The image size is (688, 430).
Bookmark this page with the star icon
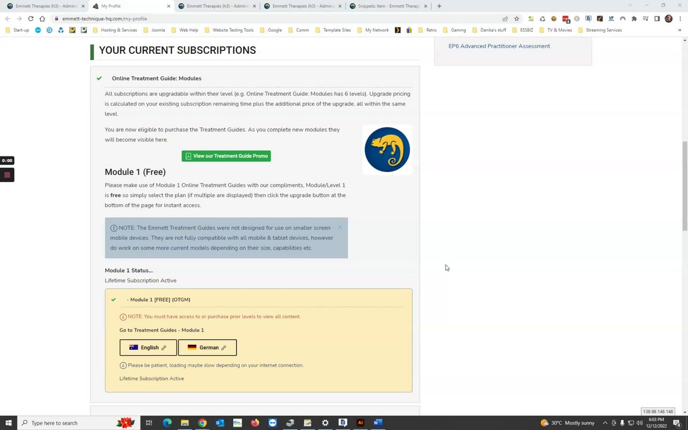(x=517, y=18)
